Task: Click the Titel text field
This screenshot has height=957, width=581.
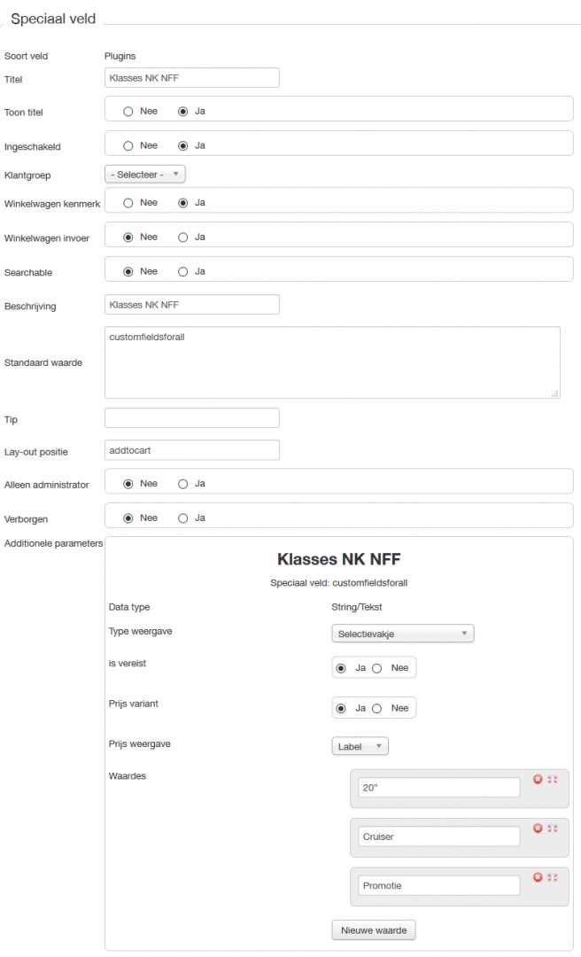Action: click(x=191, y=78)
